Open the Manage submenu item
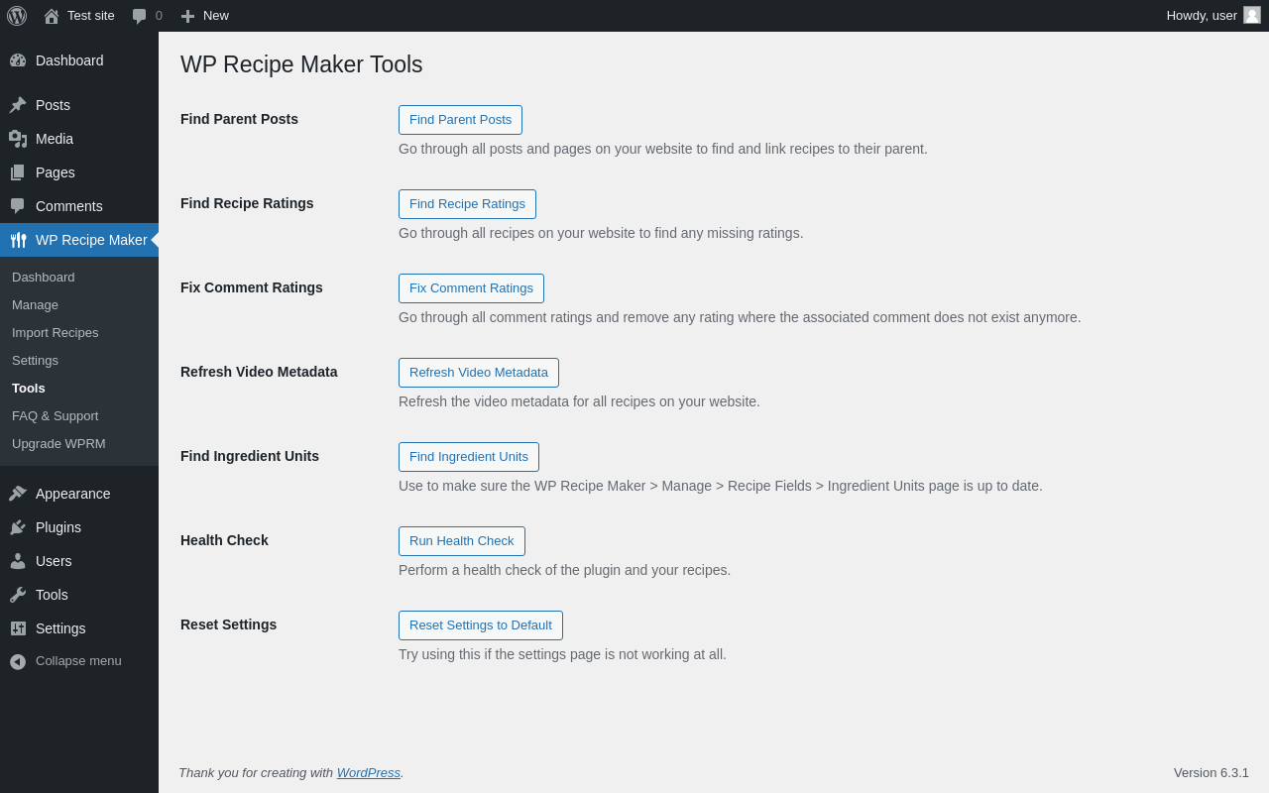 pyautogui.click(x=36, y=305)
